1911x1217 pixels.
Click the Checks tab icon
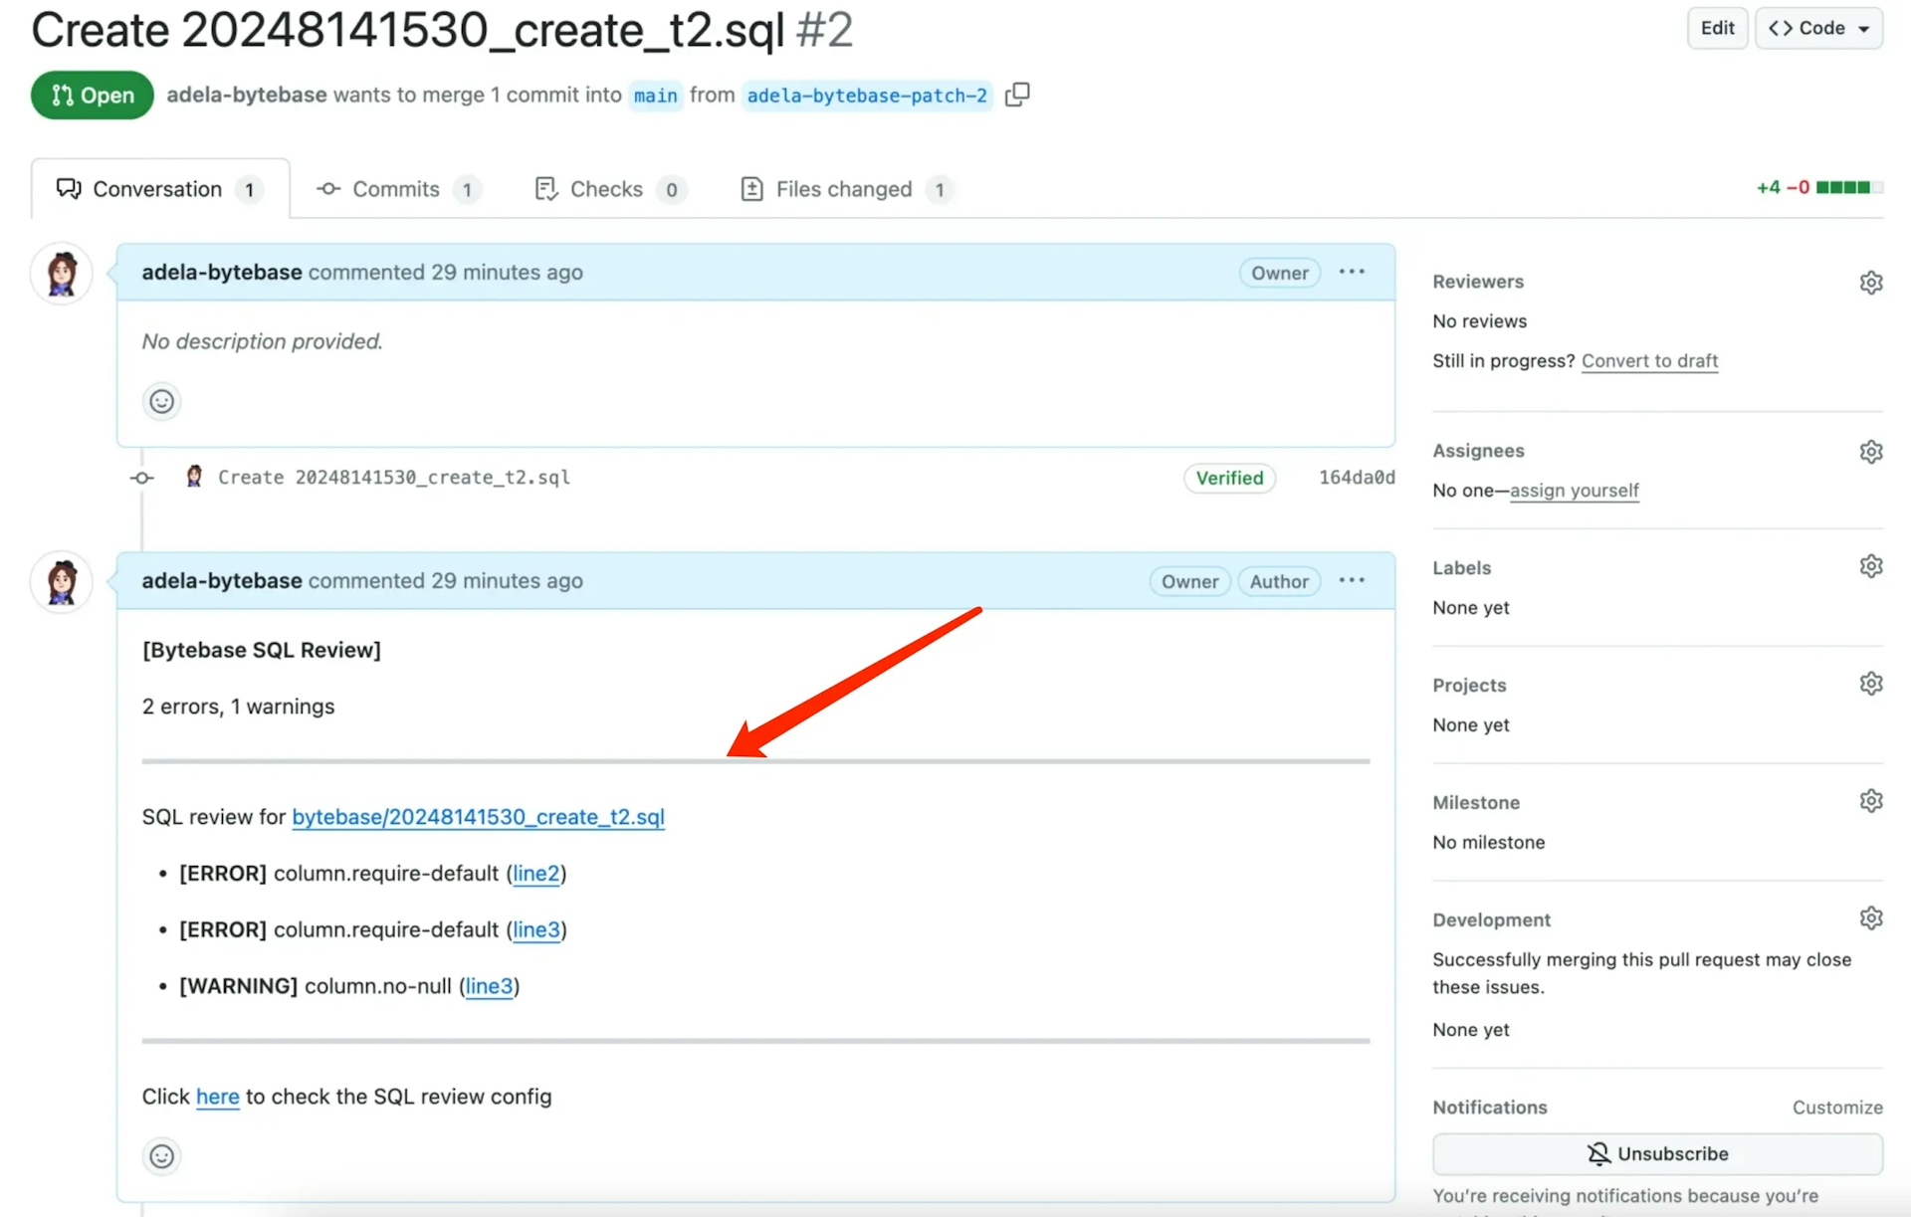click(x=550, y=187)
